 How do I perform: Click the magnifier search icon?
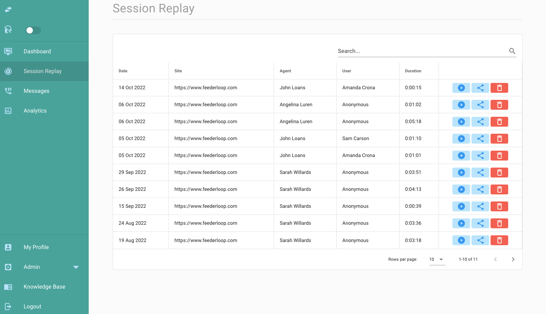pos(512,51)
